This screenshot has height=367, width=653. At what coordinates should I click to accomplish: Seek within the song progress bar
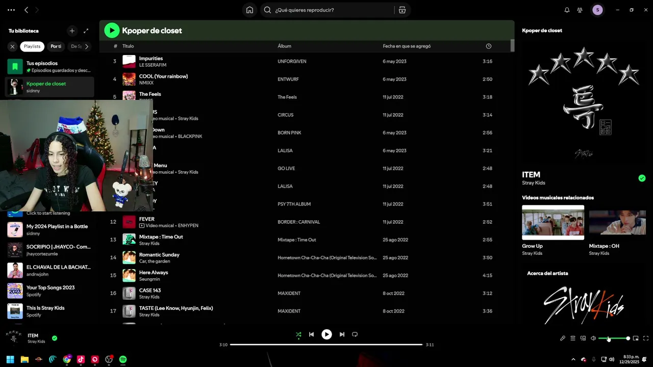pos(326,345)
